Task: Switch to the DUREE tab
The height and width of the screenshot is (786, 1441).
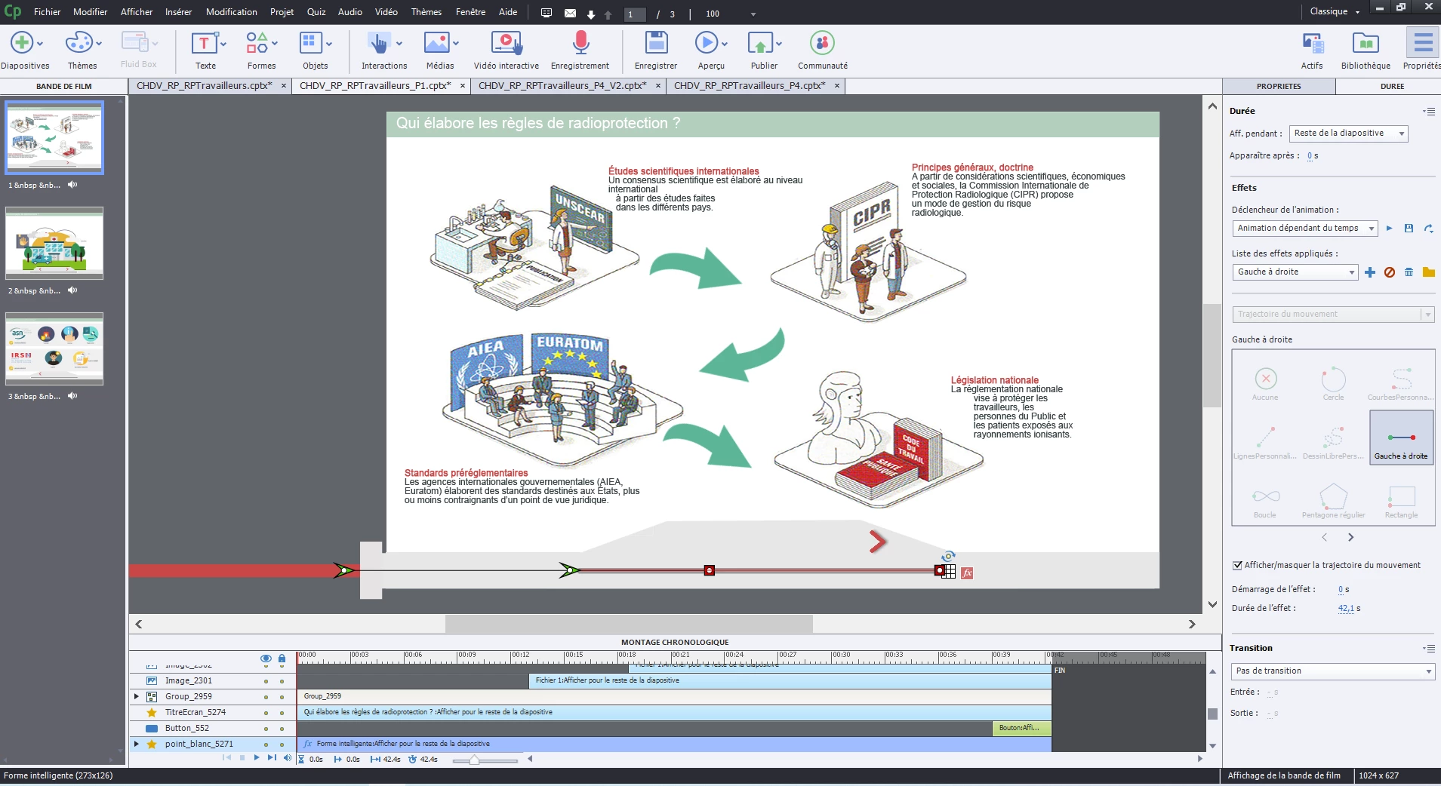Action: point(1392,87)
